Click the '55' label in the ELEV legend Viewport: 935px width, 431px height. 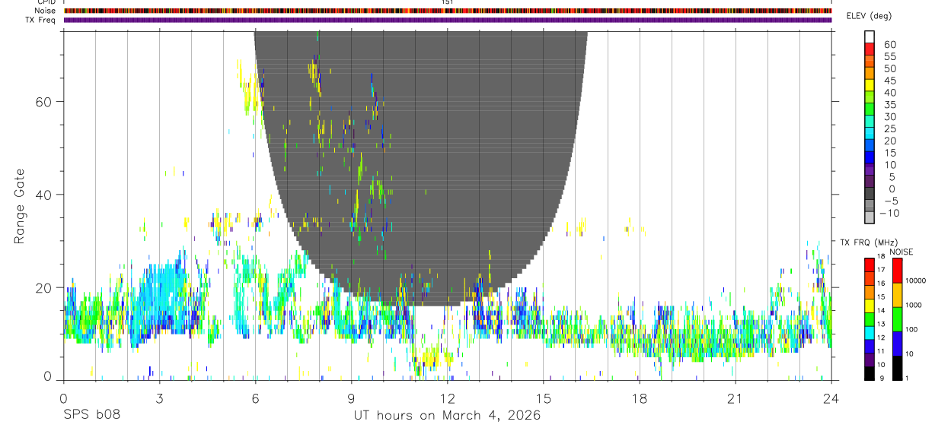click(x=889, y=57)
